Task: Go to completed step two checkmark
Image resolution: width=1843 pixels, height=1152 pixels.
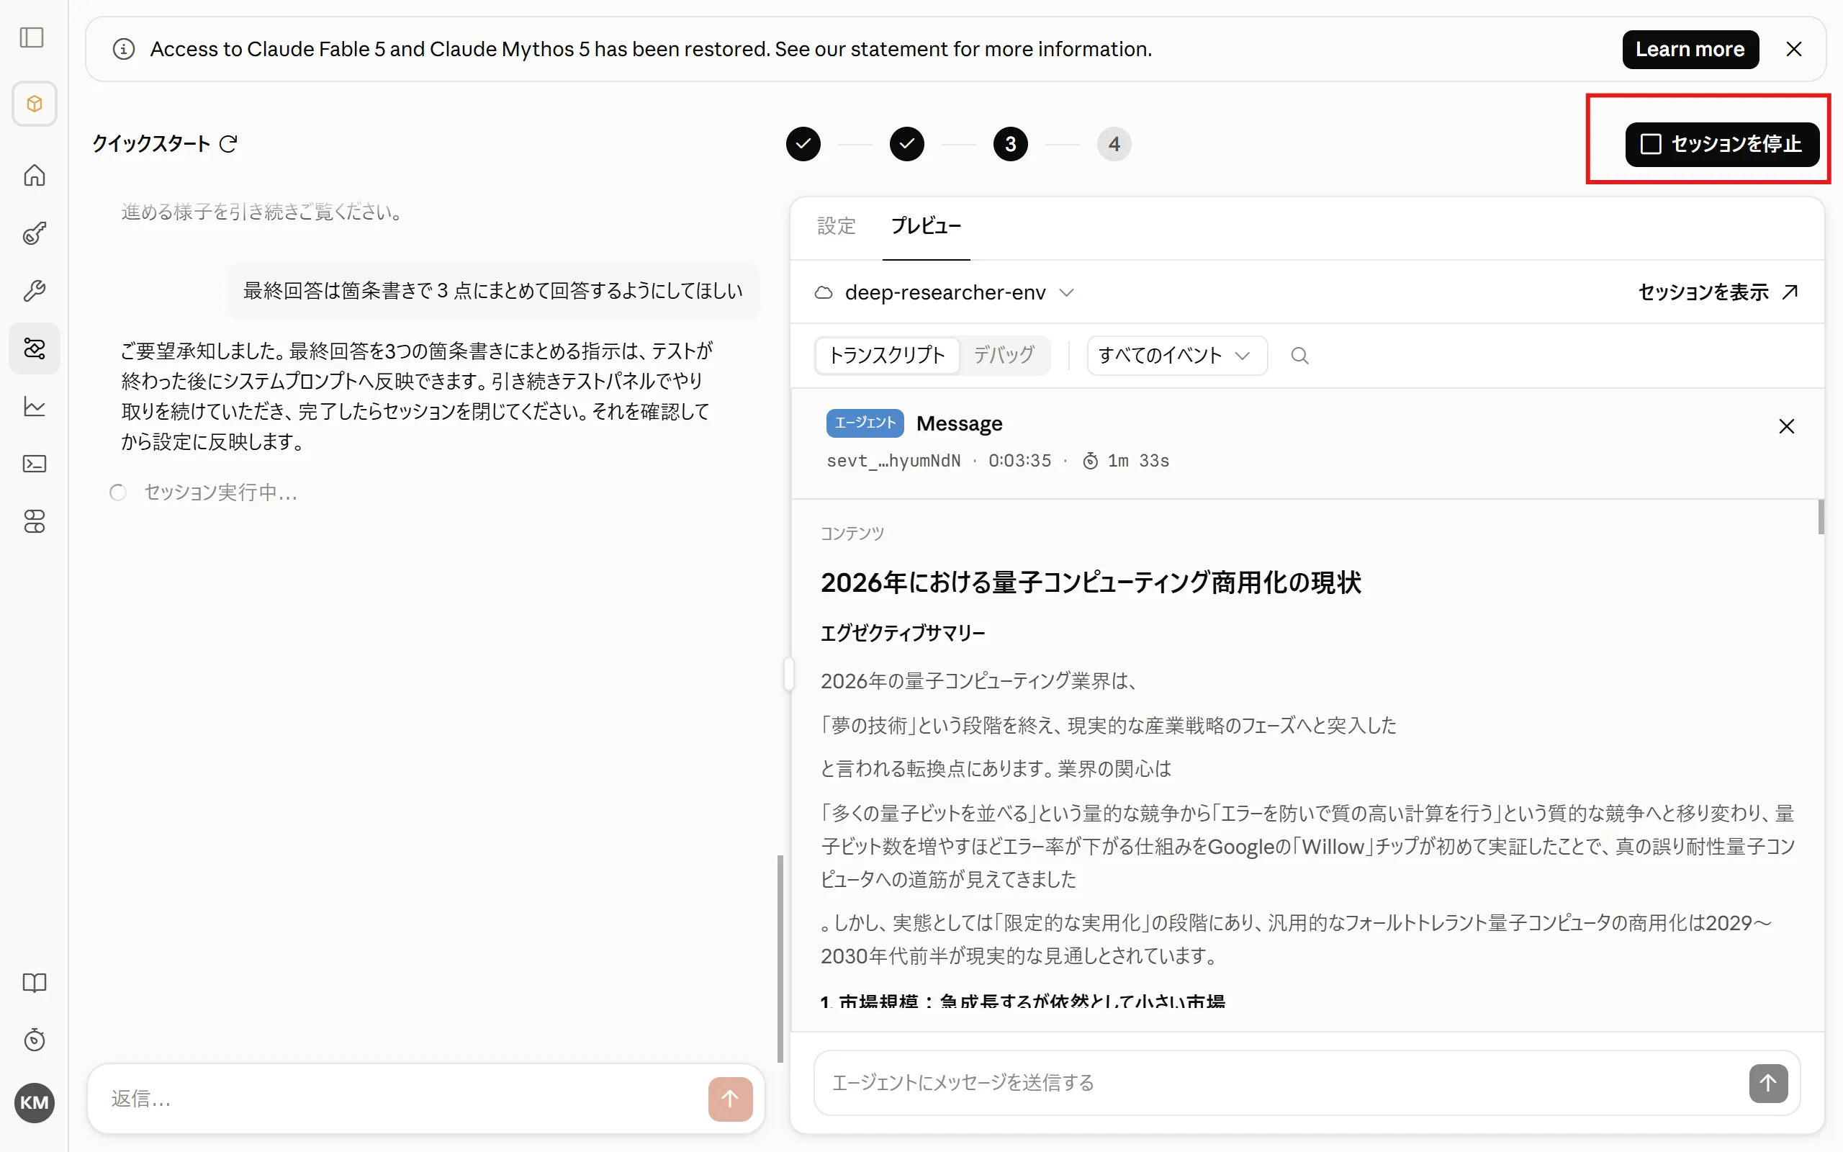Action: [906, 144]
